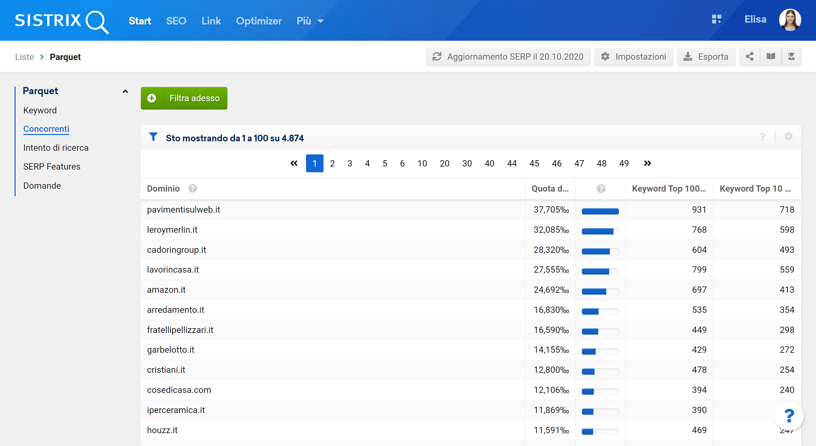This screenshot has height=446, width=816.
Task: Click the 37,705‰ share value
Action: coord(551,209)
